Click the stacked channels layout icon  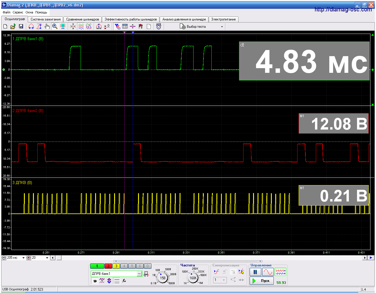tap(81, 27)
